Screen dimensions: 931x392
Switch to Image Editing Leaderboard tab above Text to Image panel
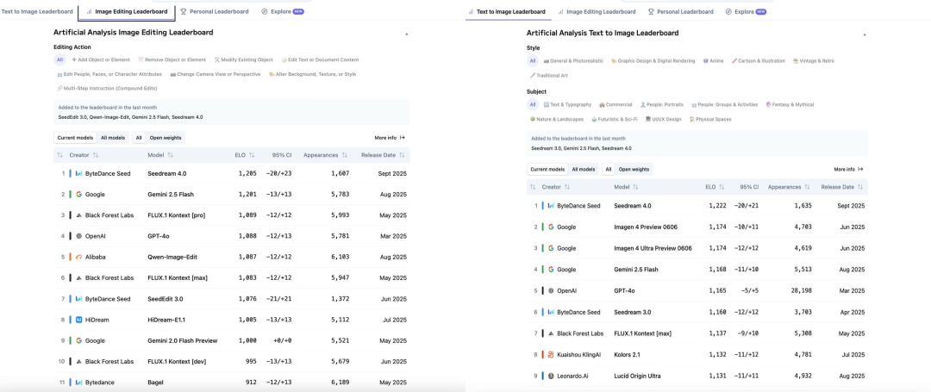coord(600,12)
